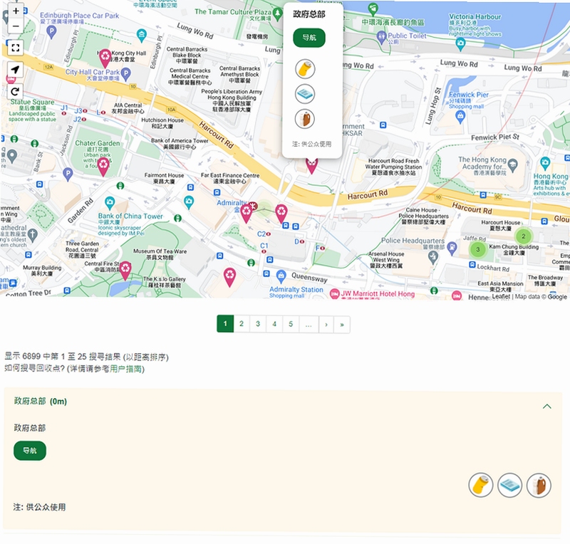
Task: Go to next results page arrow
Action: (326, 324)
